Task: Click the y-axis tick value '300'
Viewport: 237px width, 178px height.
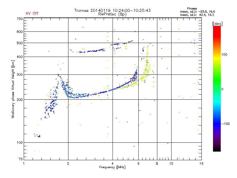Action: (x=20, y=74)
